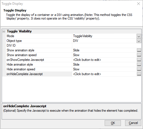Select the DIV ID property label
Screen dimensions: 143x129
click(x=11, y=46)
